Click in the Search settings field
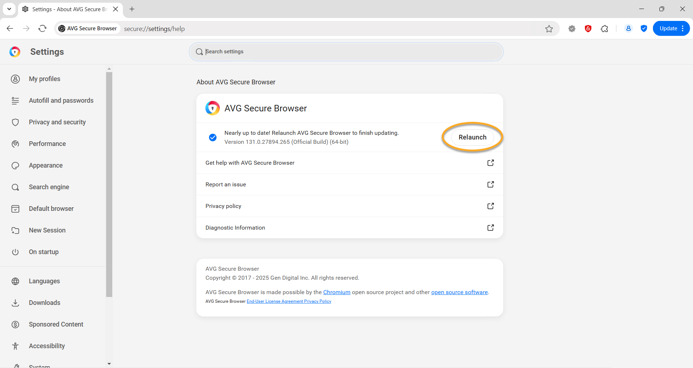Image resolution: width=693 pixels, height=368 pixels. point(346,52)
